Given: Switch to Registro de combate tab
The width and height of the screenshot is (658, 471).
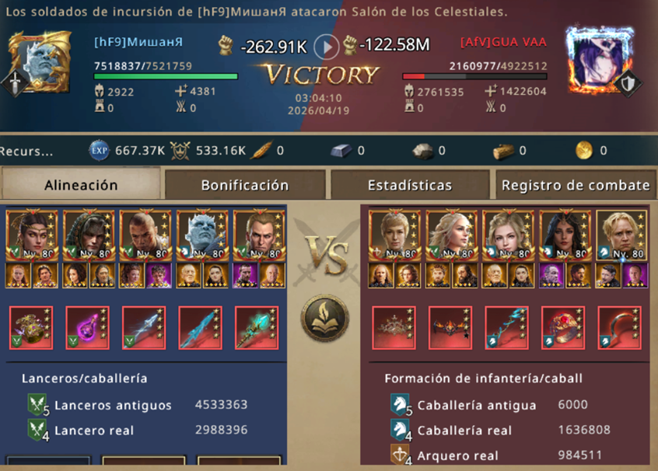Looking at the screenshot, I should pyautogui.click(x=576, y=184).
